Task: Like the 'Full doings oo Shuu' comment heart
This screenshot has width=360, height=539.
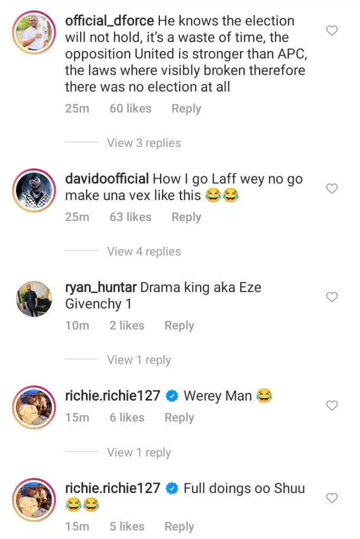Action: tap(332, 497)
